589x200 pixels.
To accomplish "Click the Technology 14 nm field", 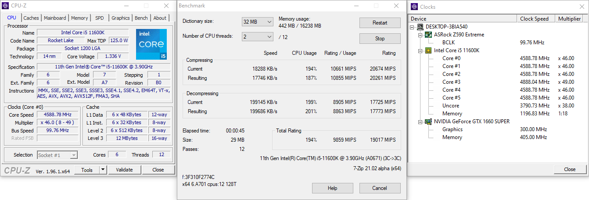I will point(49,57).
